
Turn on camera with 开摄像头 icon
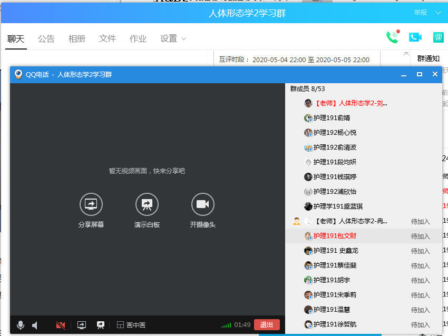pos(202,204)
